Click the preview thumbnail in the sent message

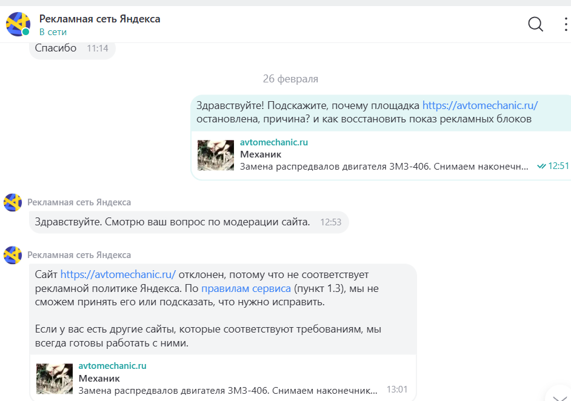tap(216, 156)
